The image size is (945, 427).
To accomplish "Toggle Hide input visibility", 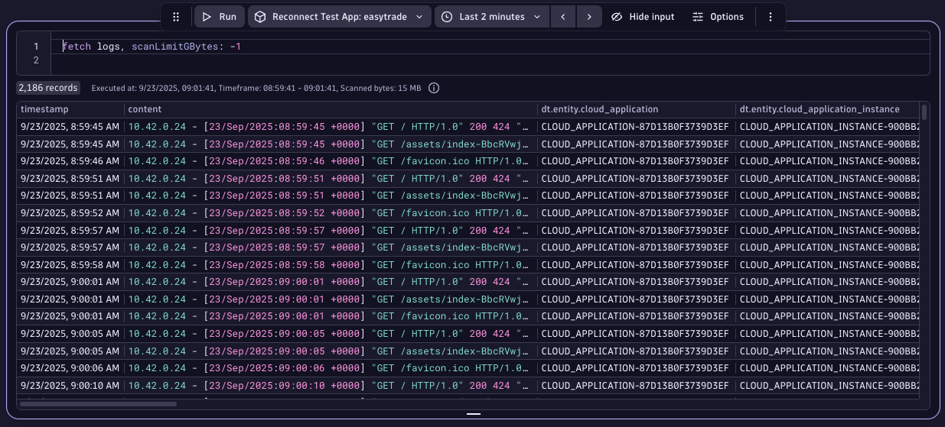I will (643, 17).
